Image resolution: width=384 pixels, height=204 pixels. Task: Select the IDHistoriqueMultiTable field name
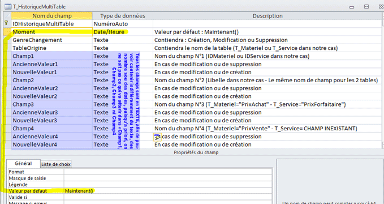coord(52,24)
